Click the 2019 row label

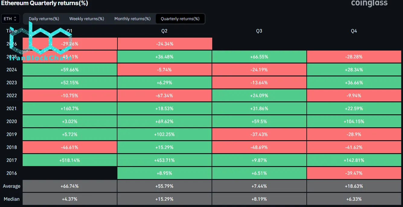[12, 134]
